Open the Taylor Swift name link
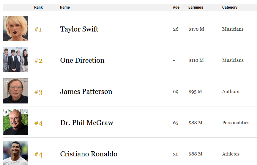 (x=79, y=29)
